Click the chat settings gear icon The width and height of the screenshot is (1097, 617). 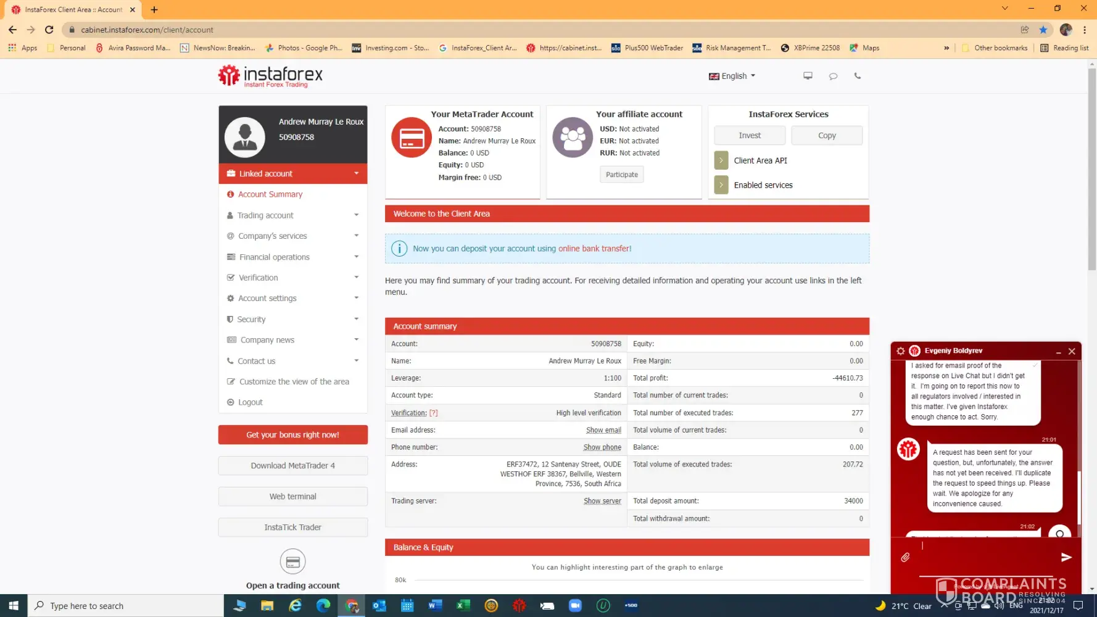click(900, 351)
